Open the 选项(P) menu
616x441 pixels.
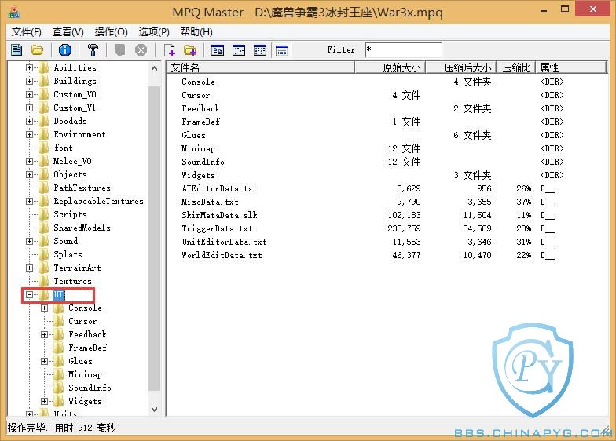153,32
